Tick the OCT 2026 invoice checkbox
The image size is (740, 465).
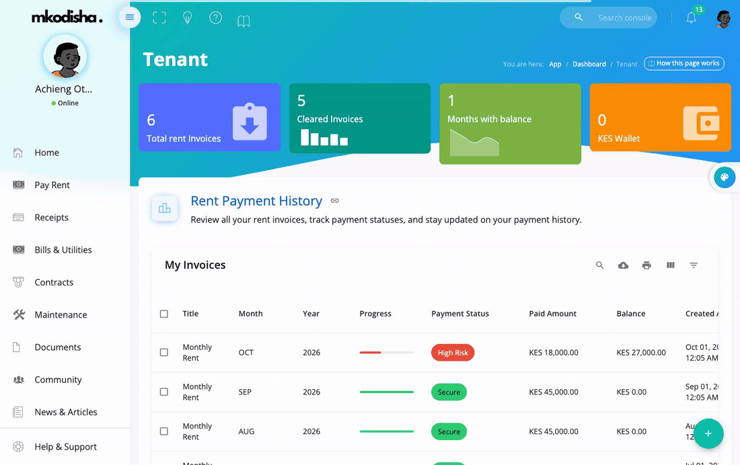tap(163, 352)
